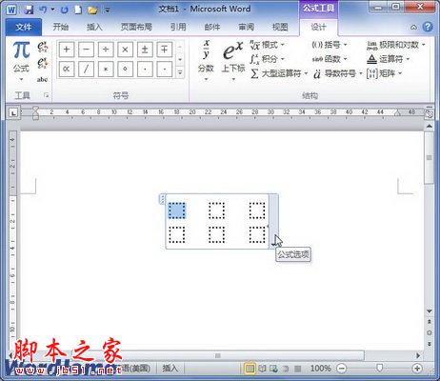440x381 pixels.
Task: Select the top-right matrix placeholder
Action: coord(257,211)
